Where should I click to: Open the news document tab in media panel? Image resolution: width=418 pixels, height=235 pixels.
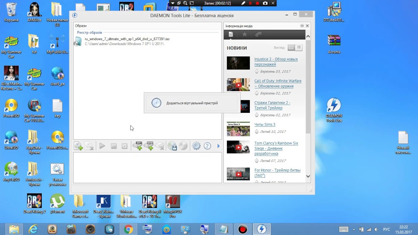231,34
